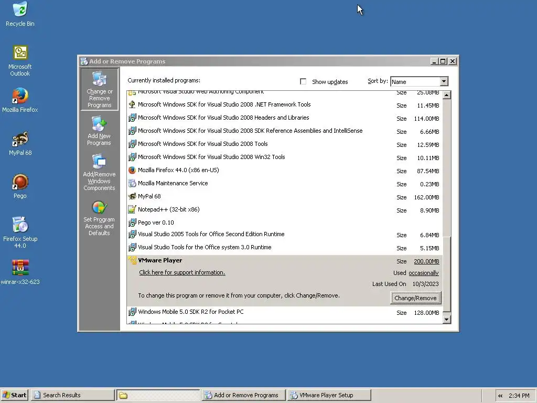Switch to Add or Remove Programs taskbar button
537x403 pixels.
[243, 395]
